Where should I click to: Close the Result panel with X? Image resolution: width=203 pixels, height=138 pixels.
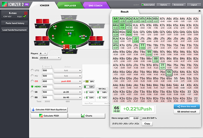[199, 11]
